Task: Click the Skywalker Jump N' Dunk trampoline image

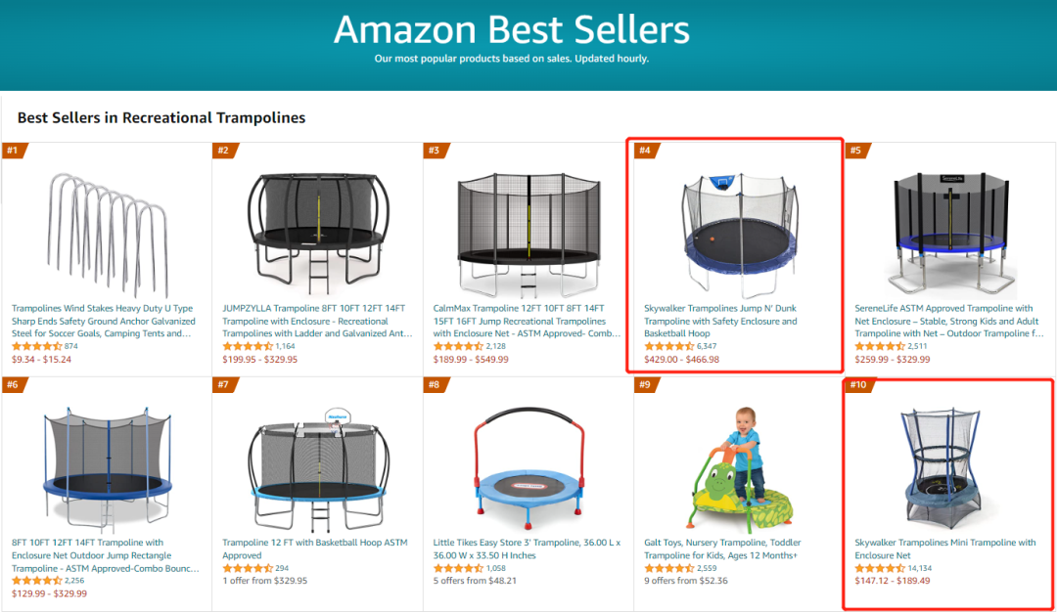Action: tap(739, 227)
